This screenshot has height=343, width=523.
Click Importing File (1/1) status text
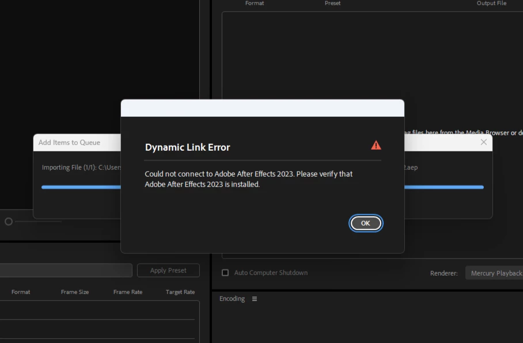[x=81, y=167]
